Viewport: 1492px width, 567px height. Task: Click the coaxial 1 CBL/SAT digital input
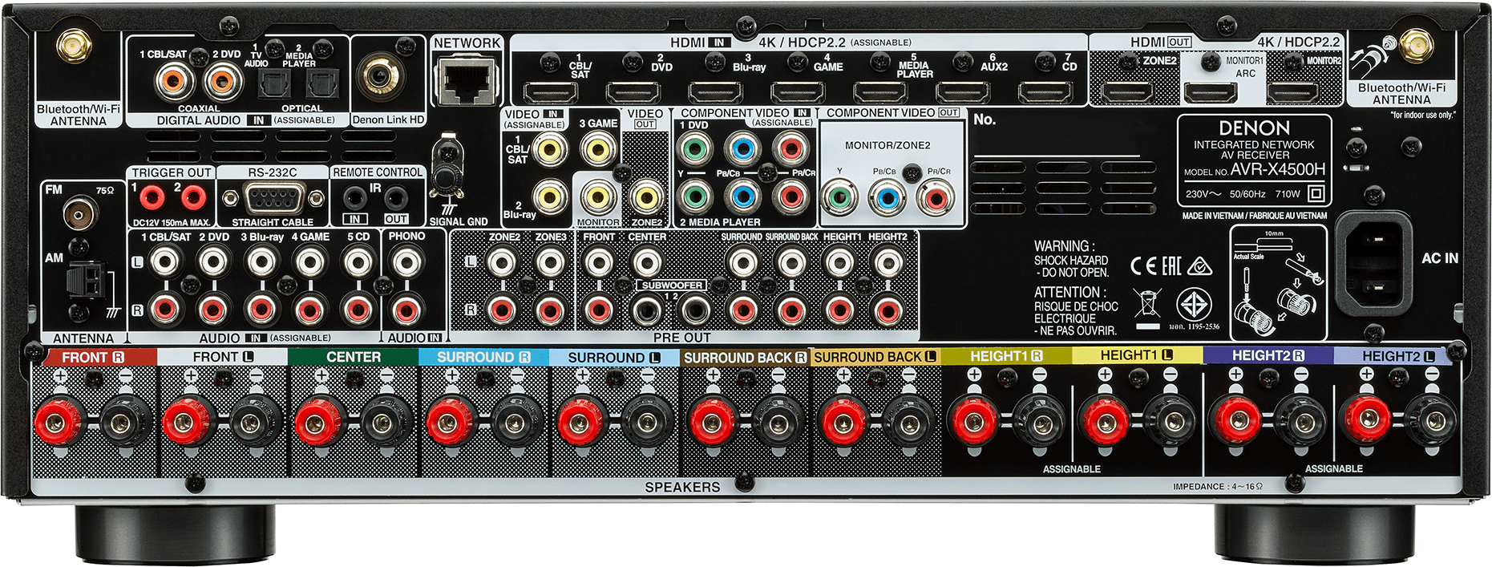coord(175,81)
